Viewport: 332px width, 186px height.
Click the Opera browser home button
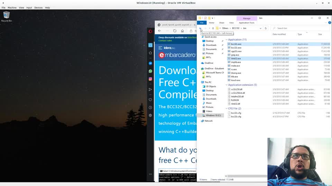coord(182,31)
